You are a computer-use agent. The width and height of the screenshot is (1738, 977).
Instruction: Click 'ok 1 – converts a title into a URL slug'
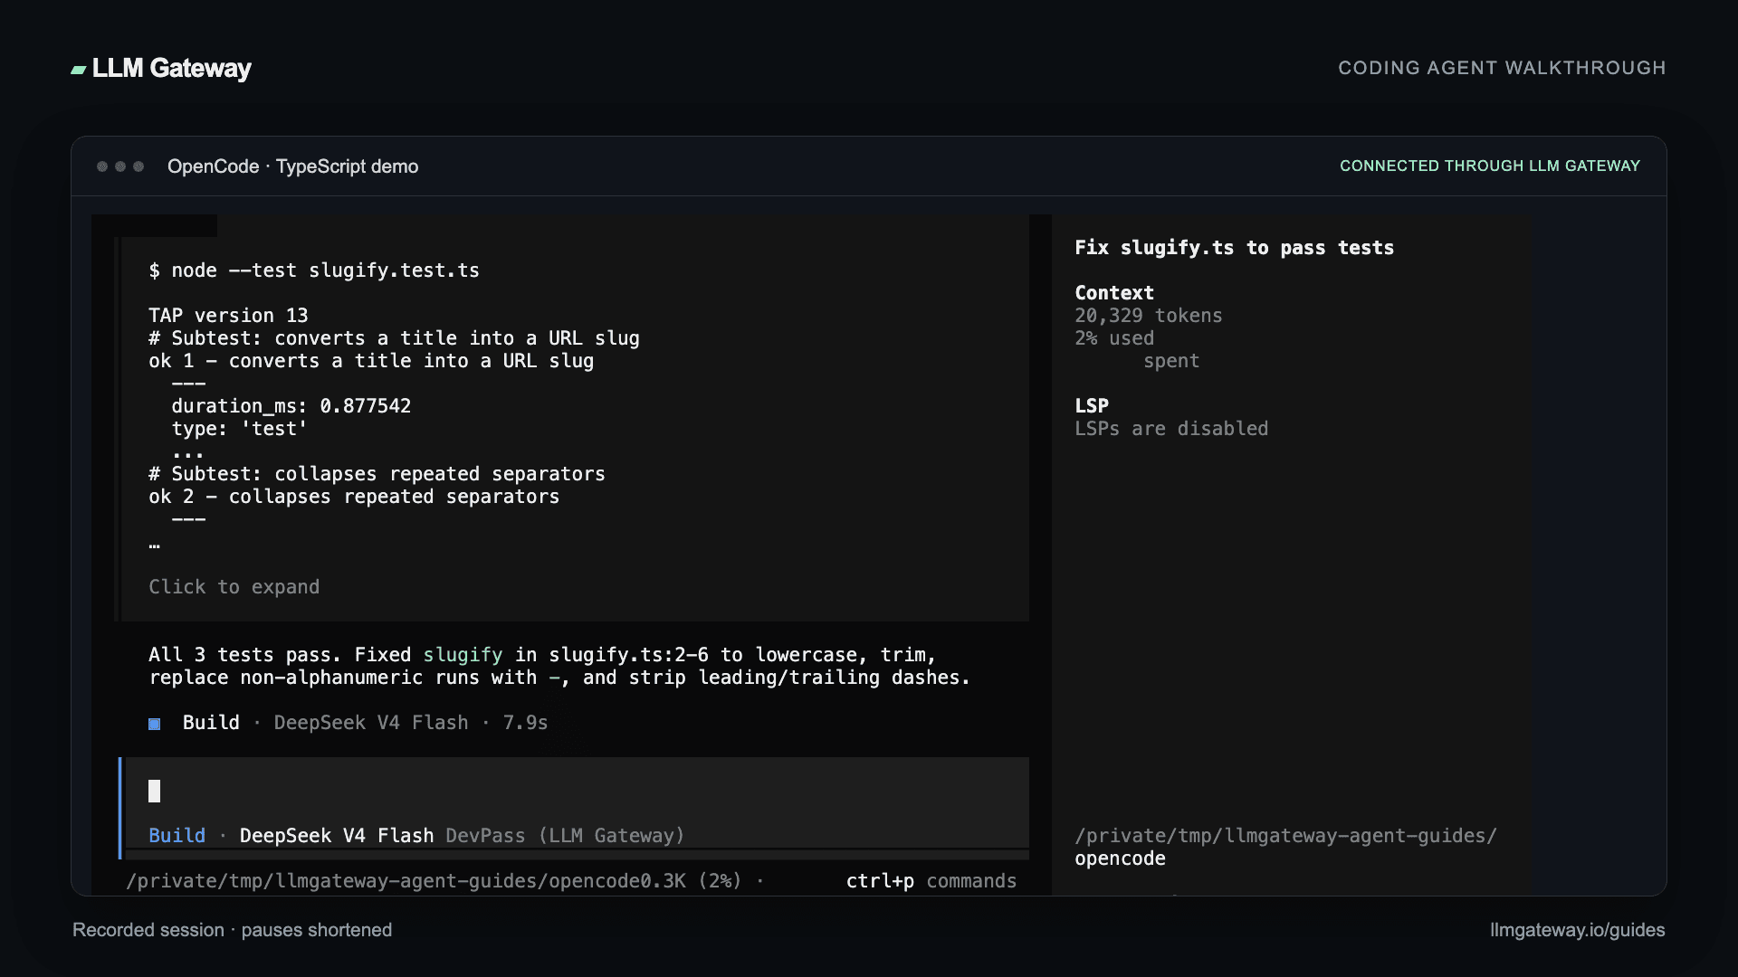(x=371, y=361)
